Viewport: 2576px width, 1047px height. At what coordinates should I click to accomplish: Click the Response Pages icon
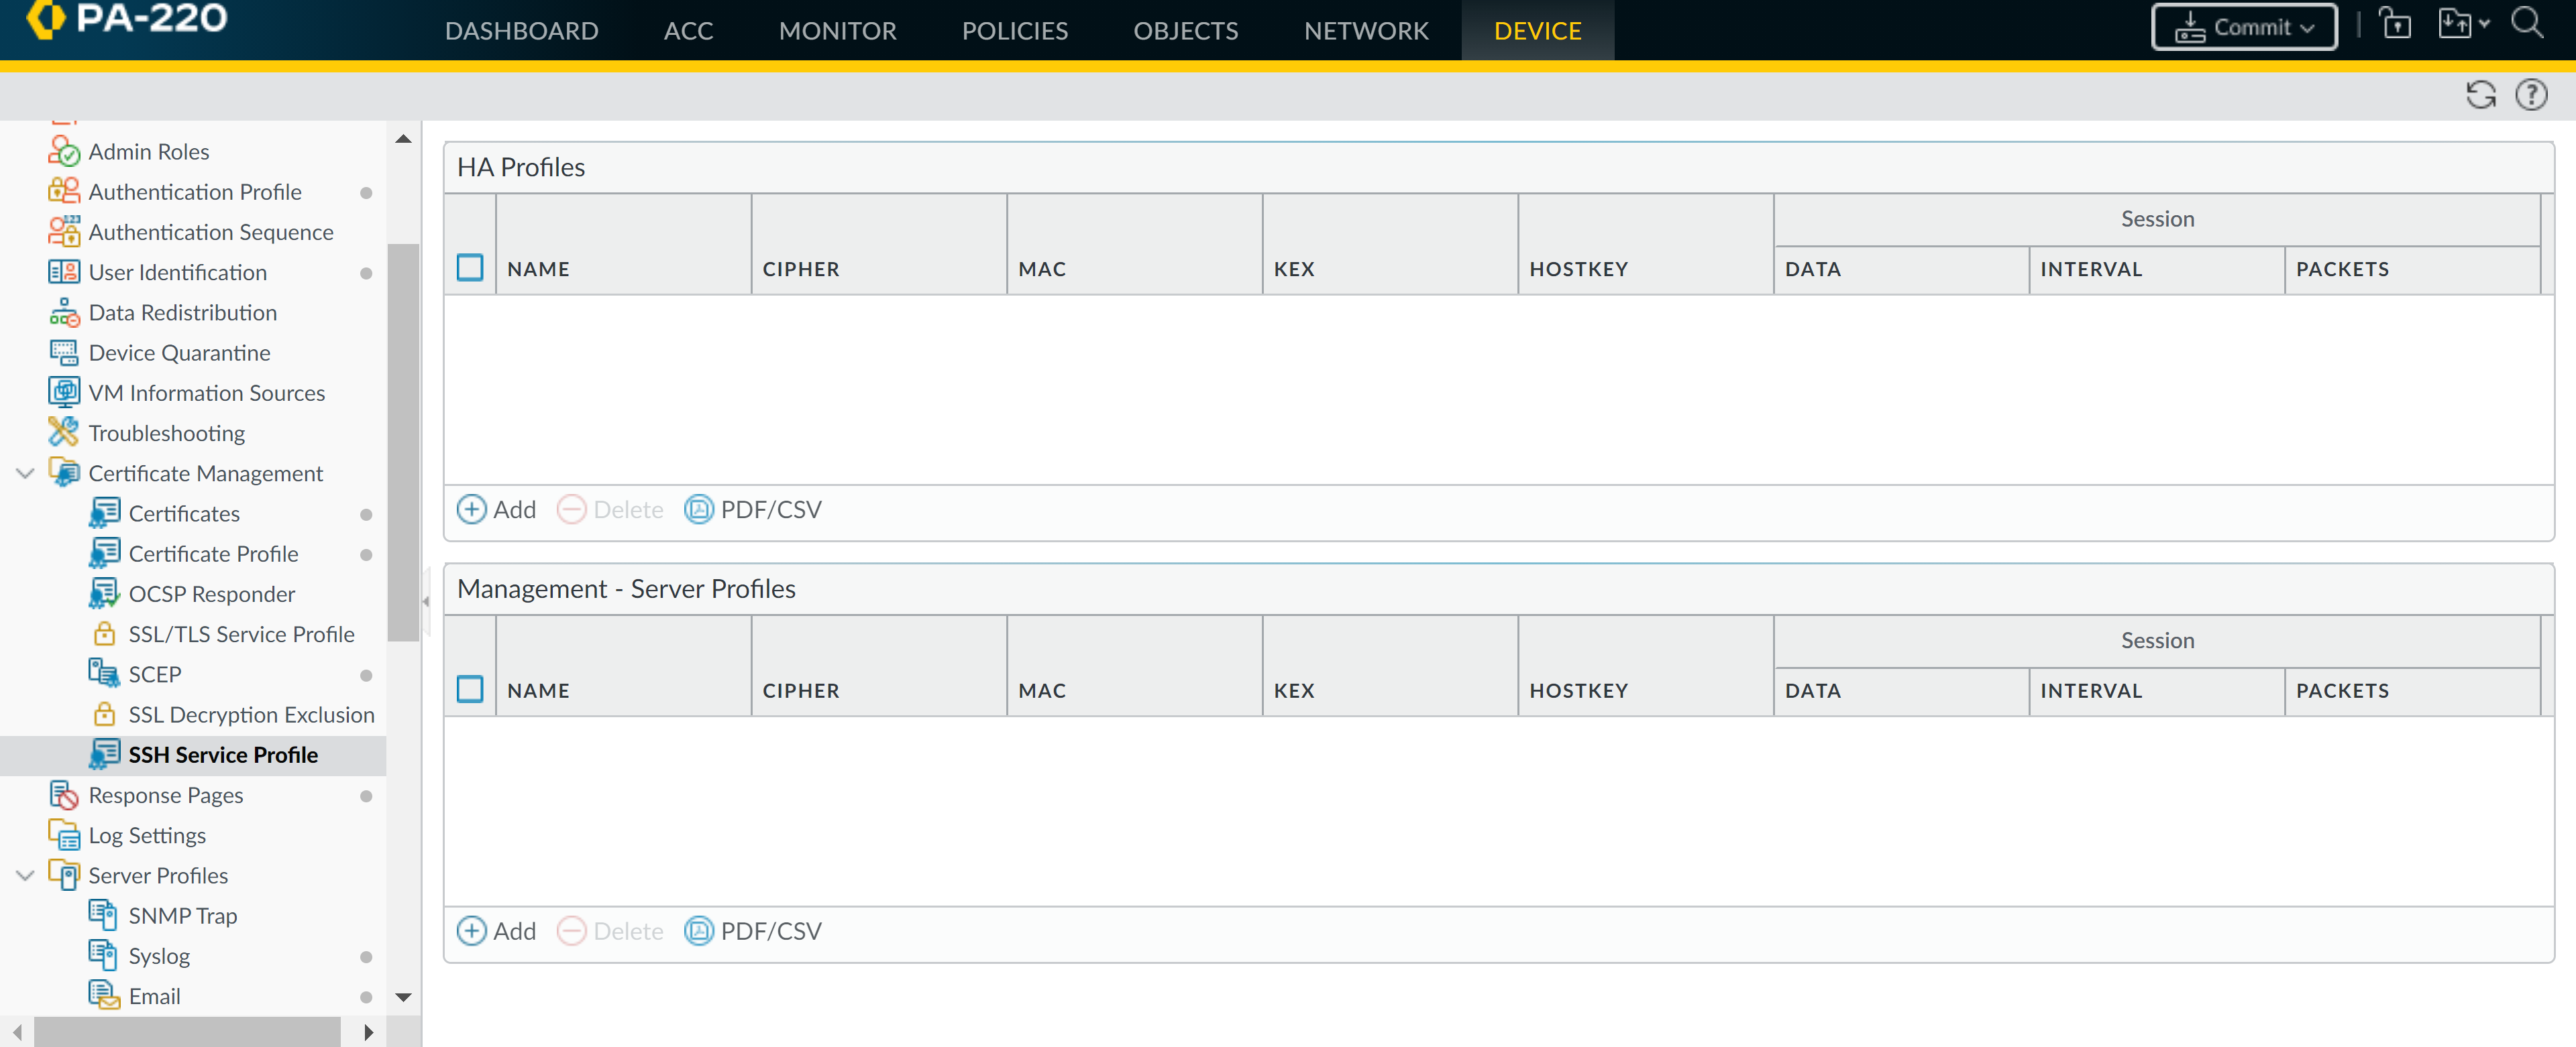pos(63,795)
